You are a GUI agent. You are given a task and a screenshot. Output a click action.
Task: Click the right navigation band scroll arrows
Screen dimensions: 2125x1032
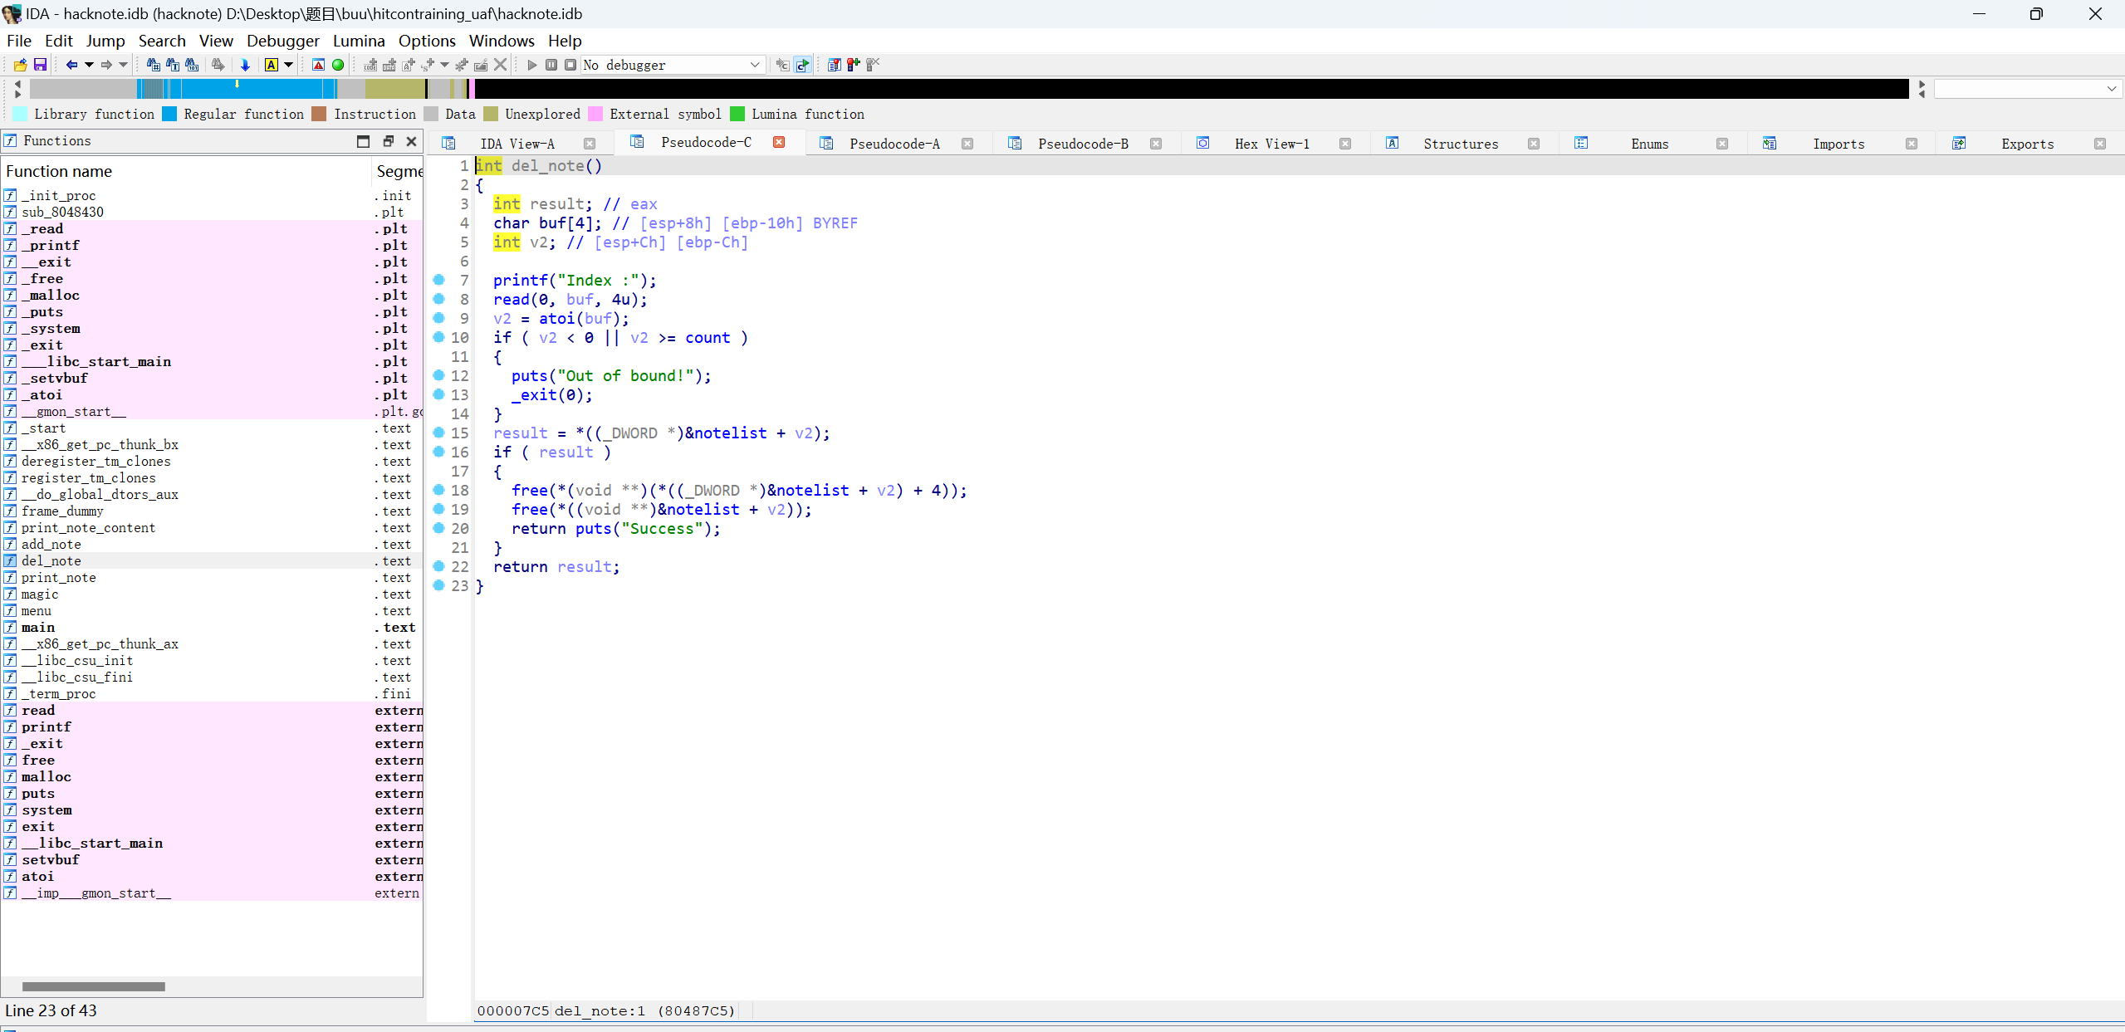point(1922,89)
